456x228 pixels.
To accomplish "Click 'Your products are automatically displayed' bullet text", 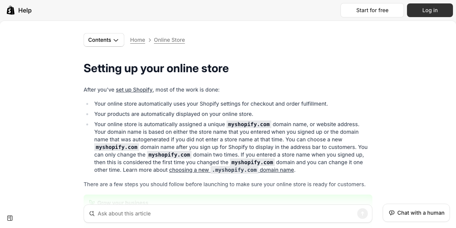I will tap(174, 114).
